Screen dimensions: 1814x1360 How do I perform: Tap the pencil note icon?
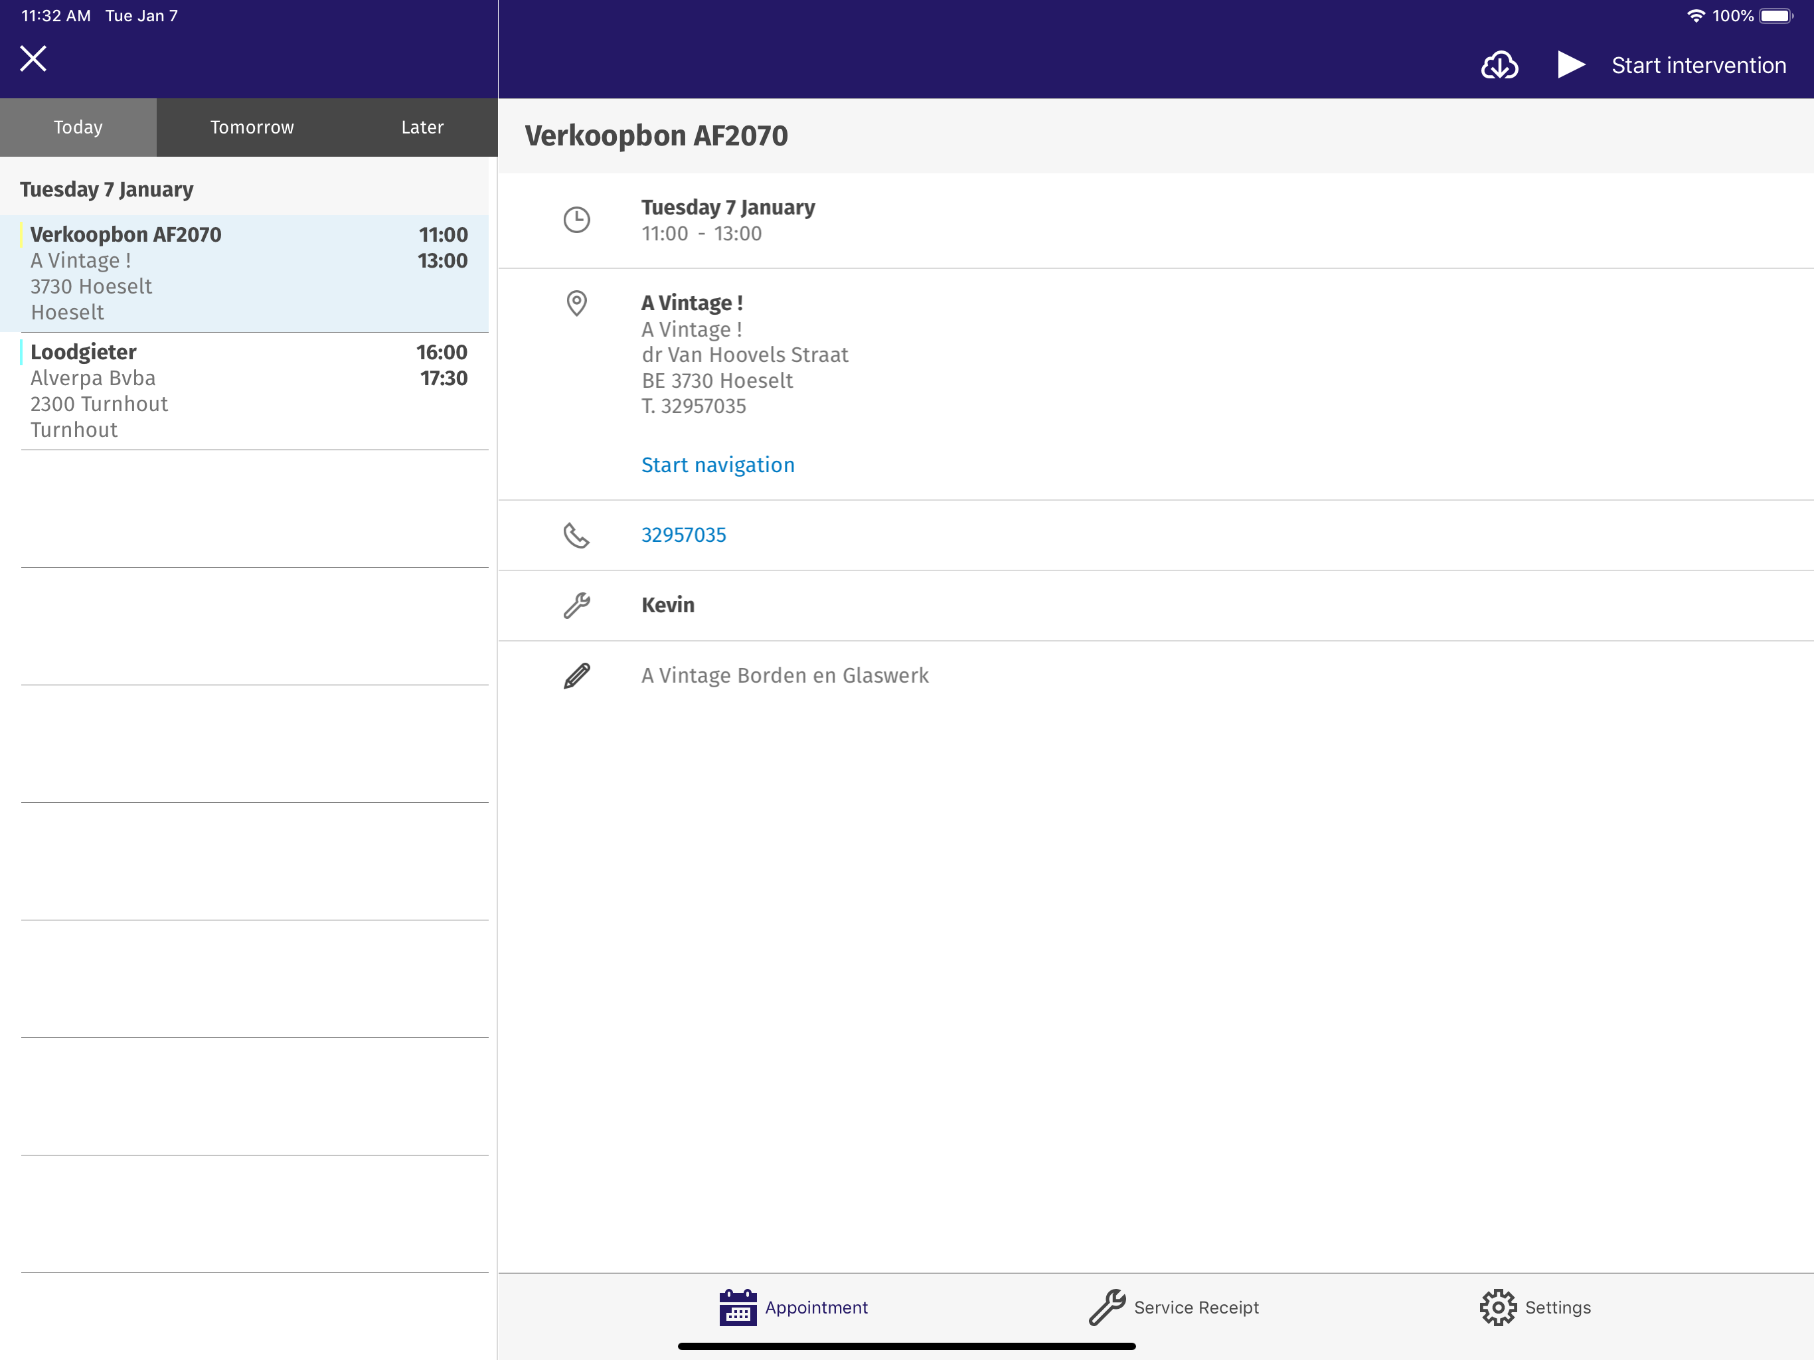click(x=576, y=676)
